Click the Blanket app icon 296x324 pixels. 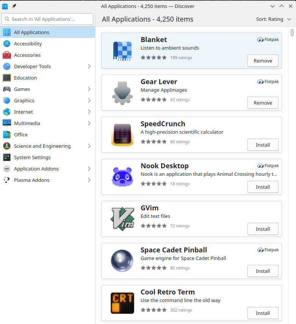(122, 51)
